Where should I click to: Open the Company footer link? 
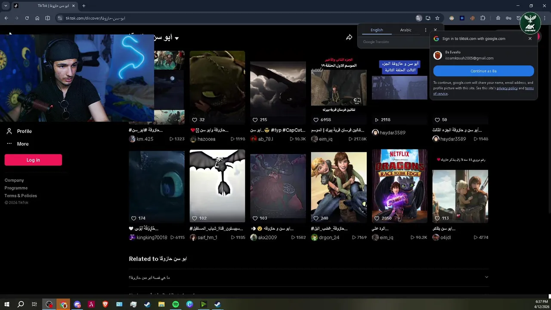coord(14,180)
